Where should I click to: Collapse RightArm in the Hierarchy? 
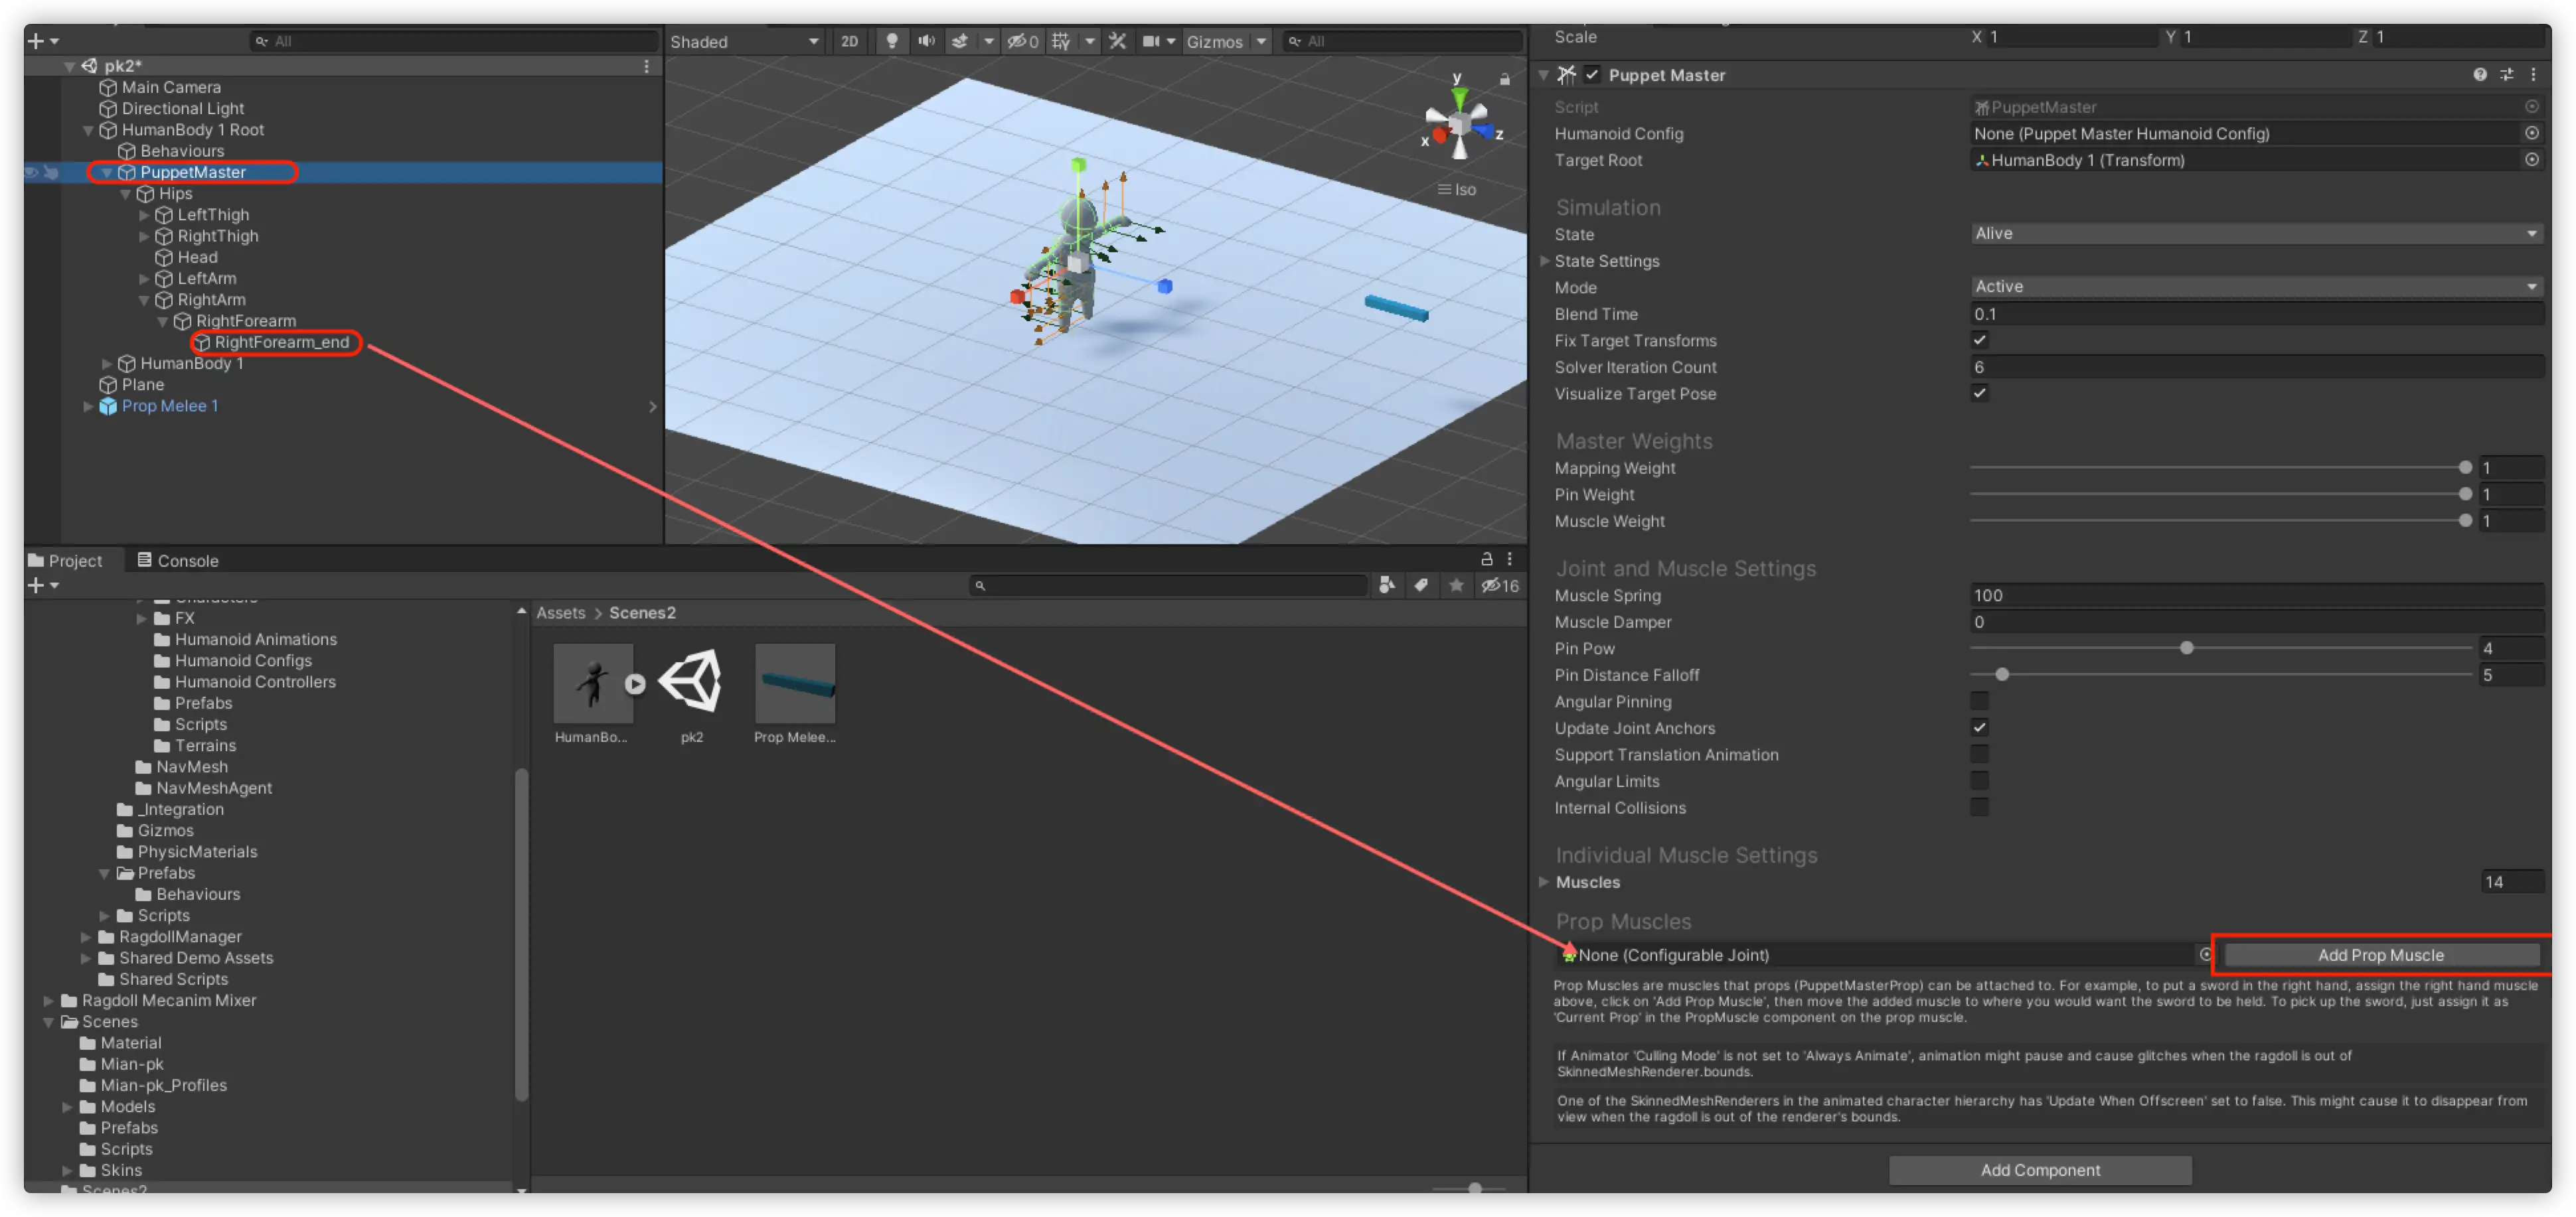(144, 300)
